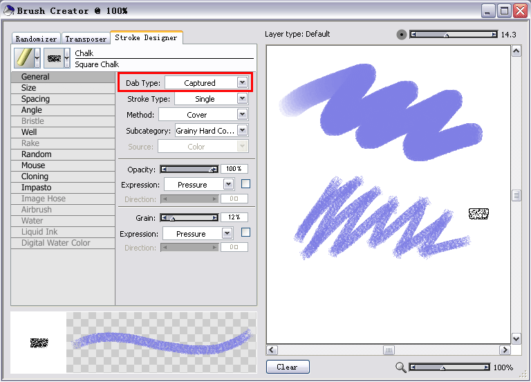Switch to the Transposer tab
Image resolution: width=531 pixels, height=382 pixels.
pyautogui.click(x=86, y=39)
